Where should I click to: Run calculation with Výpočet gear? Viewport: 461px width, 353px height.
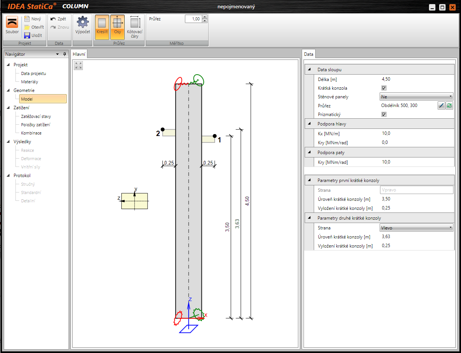[82, 25]
